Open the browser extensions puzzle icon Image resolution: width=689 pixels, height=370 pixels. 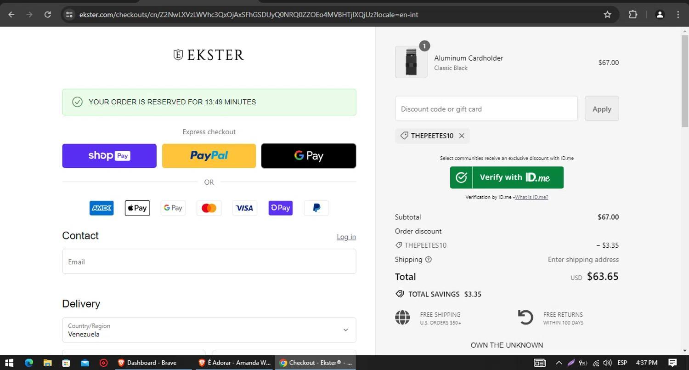click(x=633, y=15)
